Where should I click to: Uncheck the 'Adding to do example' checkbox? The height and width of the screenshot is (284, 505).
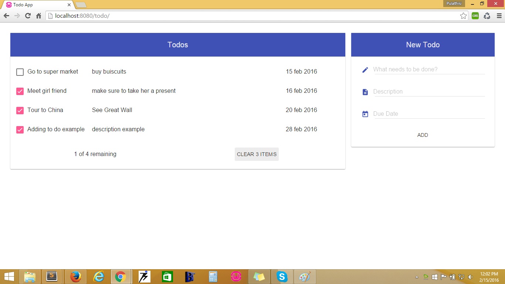[20, 130]
